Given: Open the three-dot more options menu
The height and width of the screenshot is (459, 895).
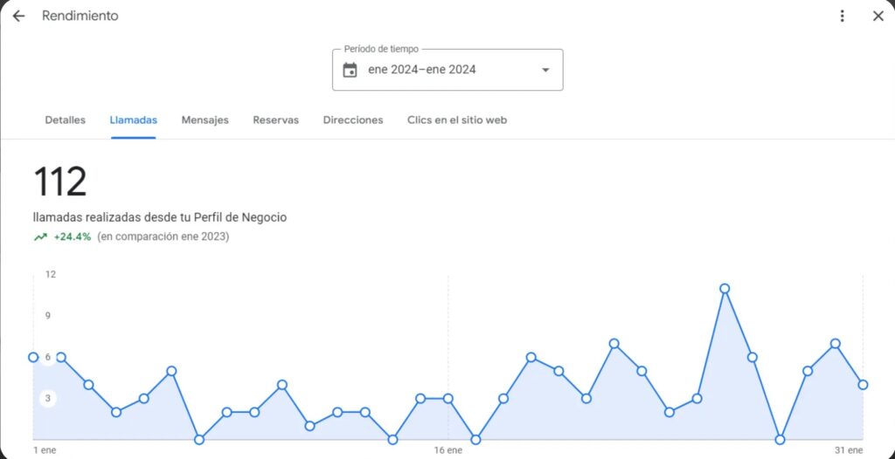Looking at the screenshot, I should tap(842, 16).
